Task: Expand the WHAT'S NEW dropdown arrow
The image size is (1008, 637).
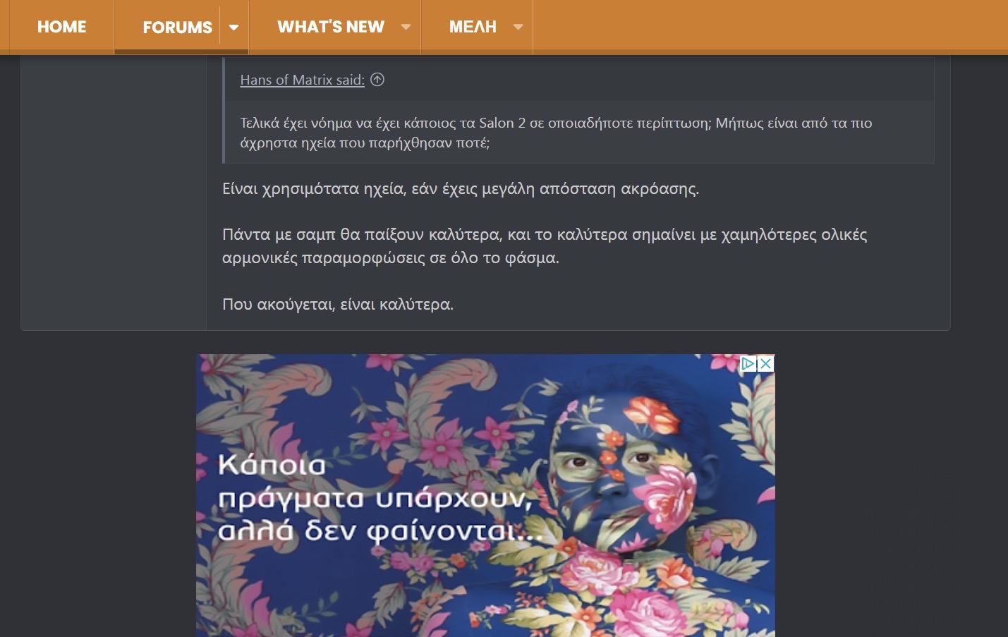Action: tap(406, 27)
